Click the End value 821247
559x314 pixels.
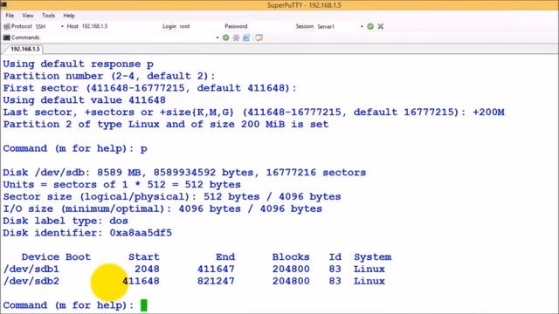(216, 281)
